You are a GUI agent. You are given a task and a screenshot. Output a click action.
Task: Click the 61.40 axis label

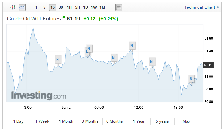[209, 51]
